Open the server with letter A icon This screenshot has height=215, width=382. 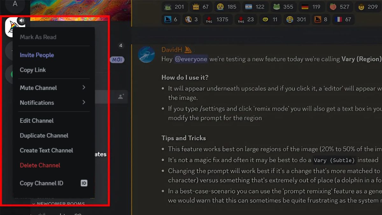[x=15, y=4]
